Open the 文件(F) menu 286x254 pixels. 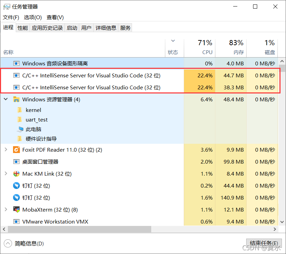coord(11,17)
